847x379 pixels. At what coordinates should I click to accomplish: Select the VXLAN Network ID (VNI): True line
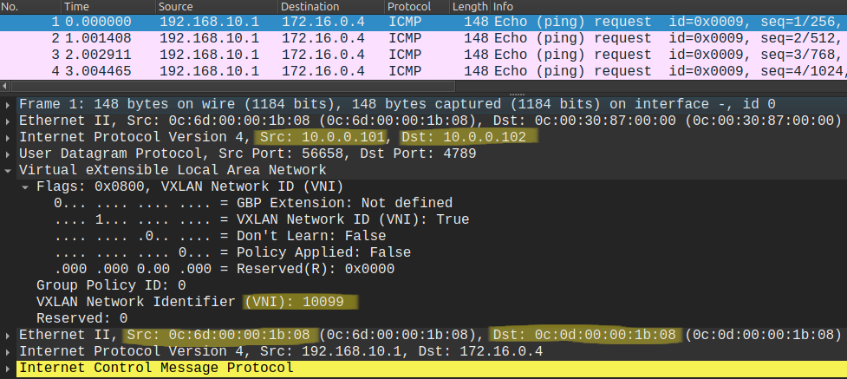tap(261, 219)
